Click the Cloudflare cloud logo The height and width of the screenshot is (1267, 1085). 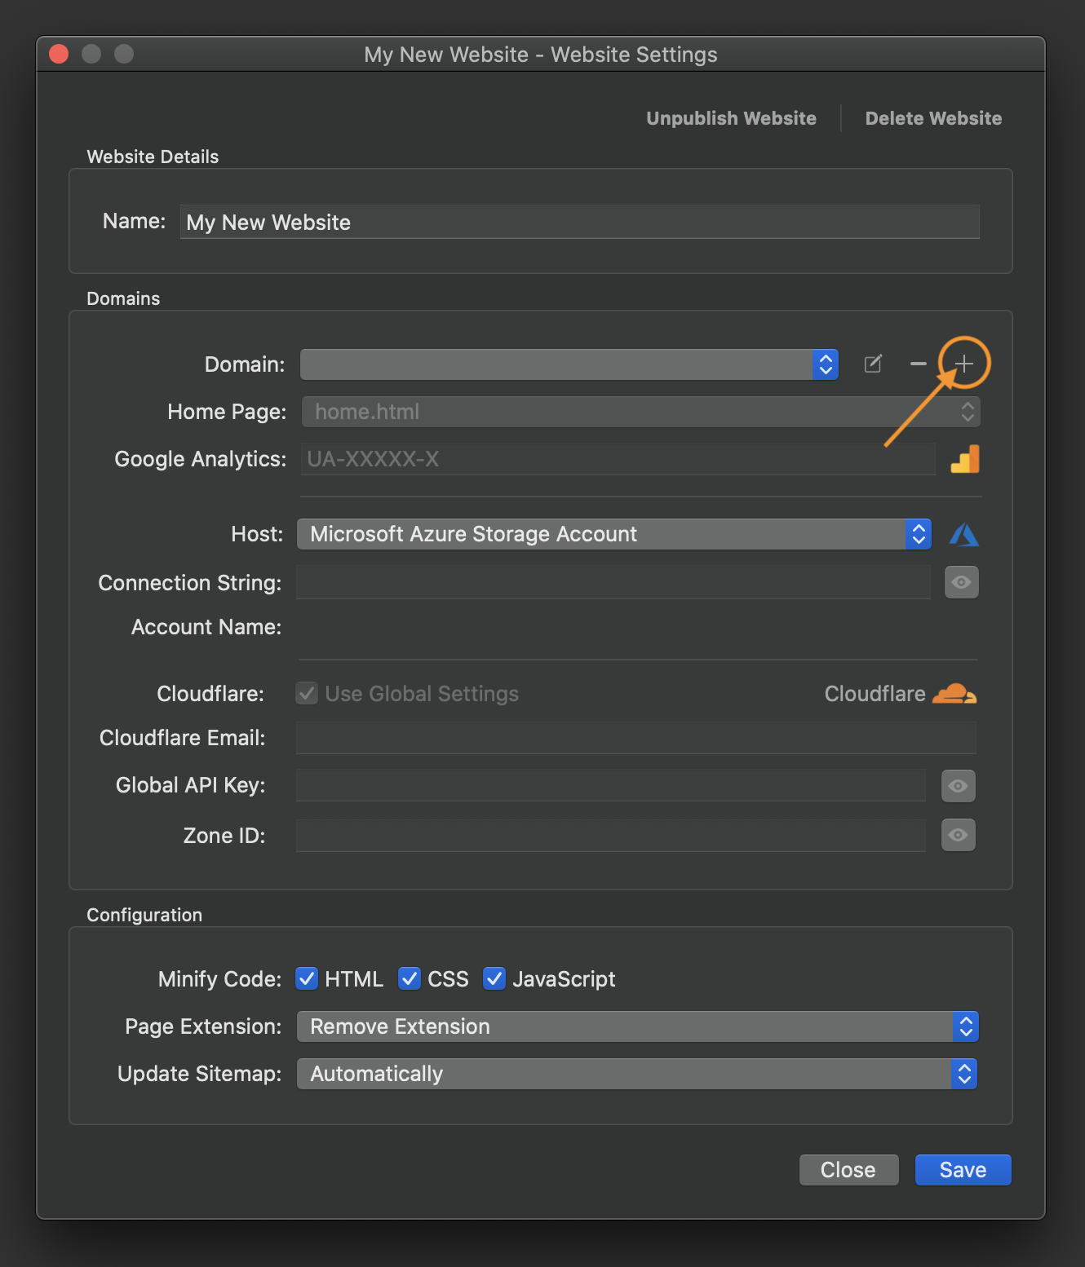tap(954, 694)
